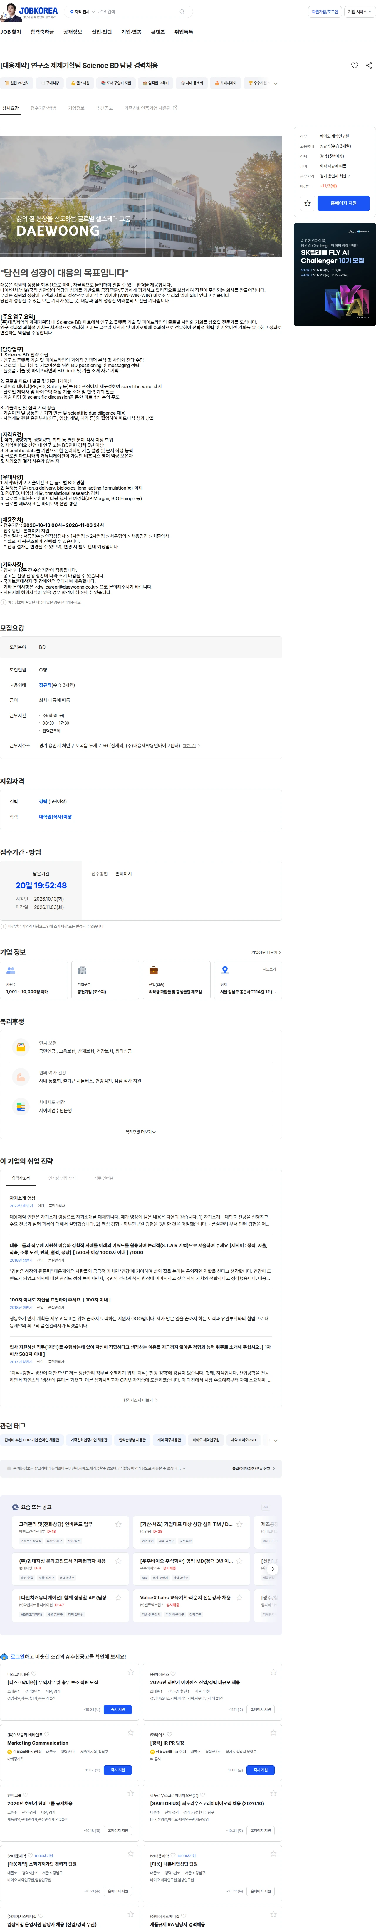
Task: Open the 지도보기 link beside the work address
Action: tap(191, 746)
